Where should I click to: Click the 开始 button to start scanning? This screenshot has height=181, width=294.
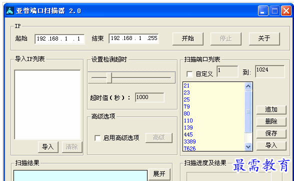188,39
